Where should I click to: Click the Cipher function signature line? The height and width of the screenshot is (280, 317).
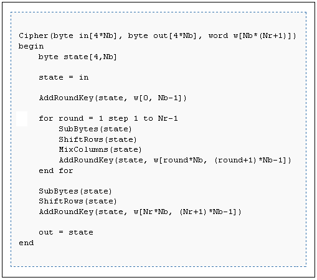pos(158,35)
